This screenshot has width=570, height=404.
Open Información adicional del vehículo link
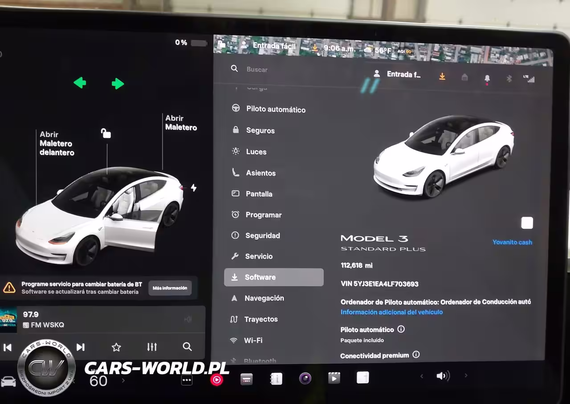pos(391,312)
